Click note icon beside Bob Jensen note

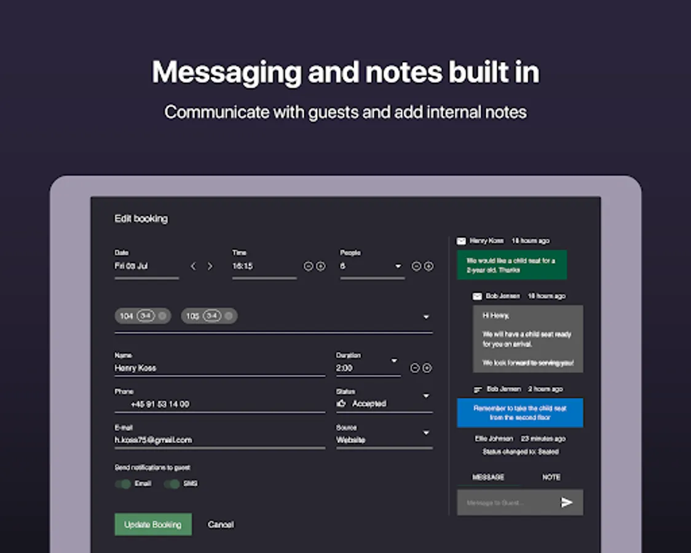click(478, 390)
